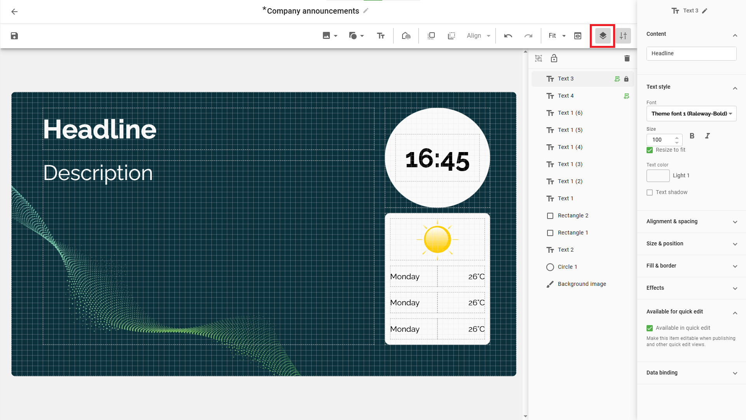Toggle bold text style
Viewport: 746px width, 420px height.
(692, 136)
